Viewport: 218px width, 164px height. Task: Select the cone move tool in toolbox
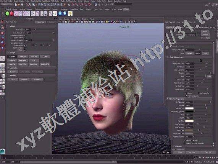(x=3, y=38)
